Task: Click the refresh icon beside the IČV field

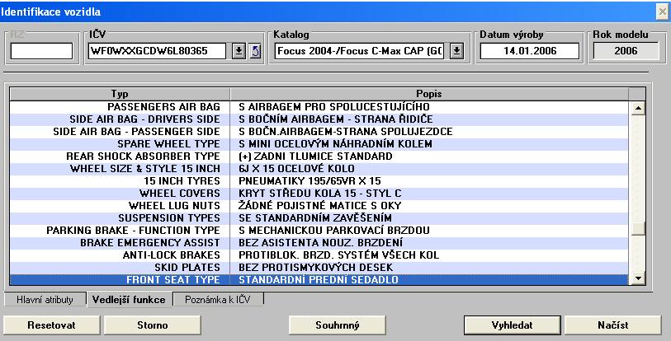Action: point(254,51)
